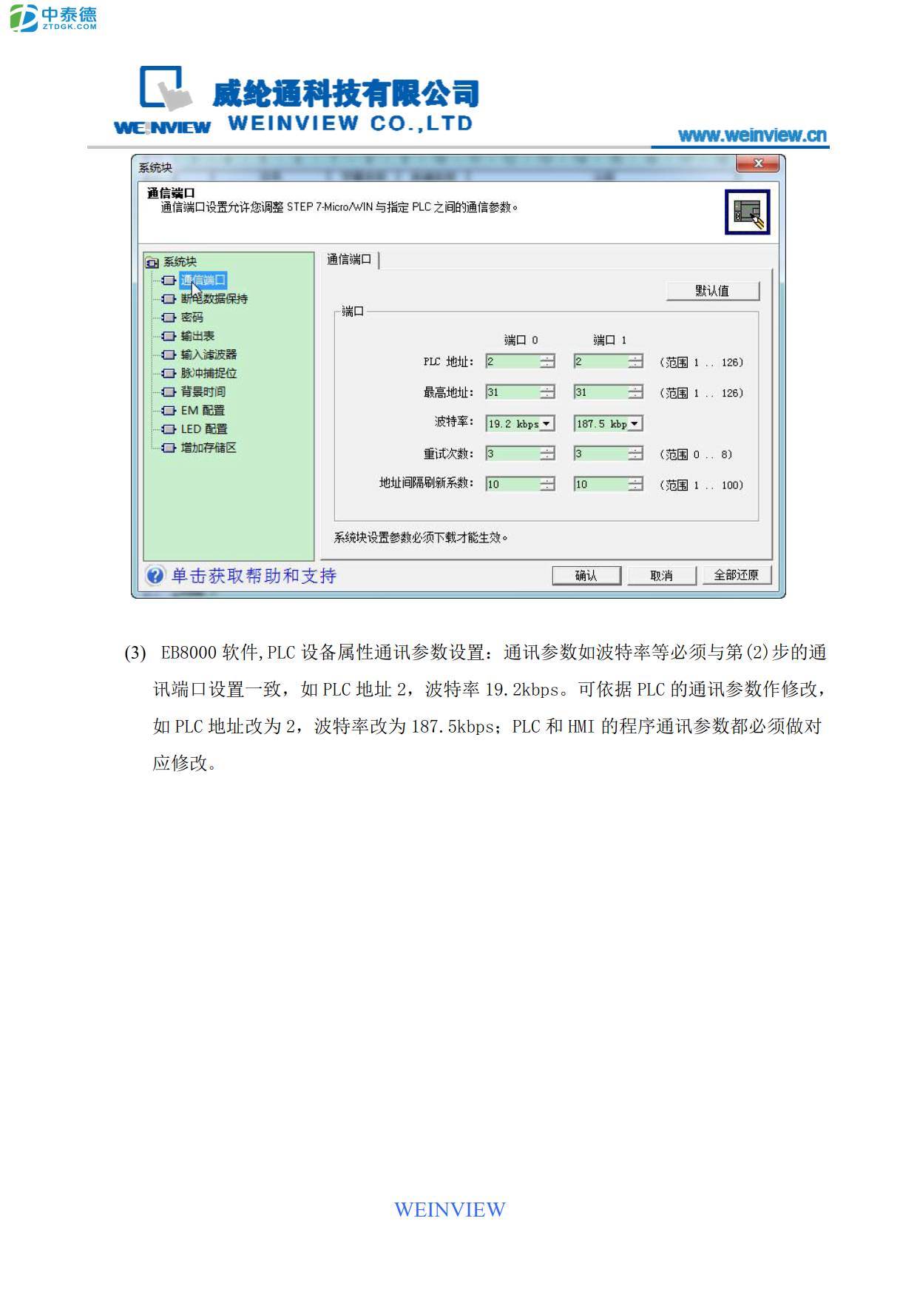The width and height of the screenshot is (917, 1298).
Task: Click port 0 PLC 地址 spinner
Action: (x=547, y=361)
